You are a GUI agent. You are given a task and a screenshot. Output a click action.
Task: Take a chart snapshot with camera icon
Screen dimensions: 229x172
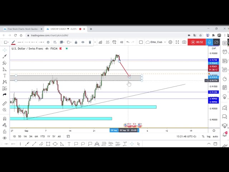click(x=184, y=42)
